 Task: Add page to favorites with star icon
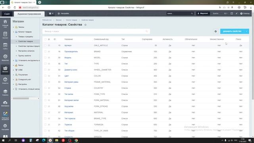click(85, 25)
